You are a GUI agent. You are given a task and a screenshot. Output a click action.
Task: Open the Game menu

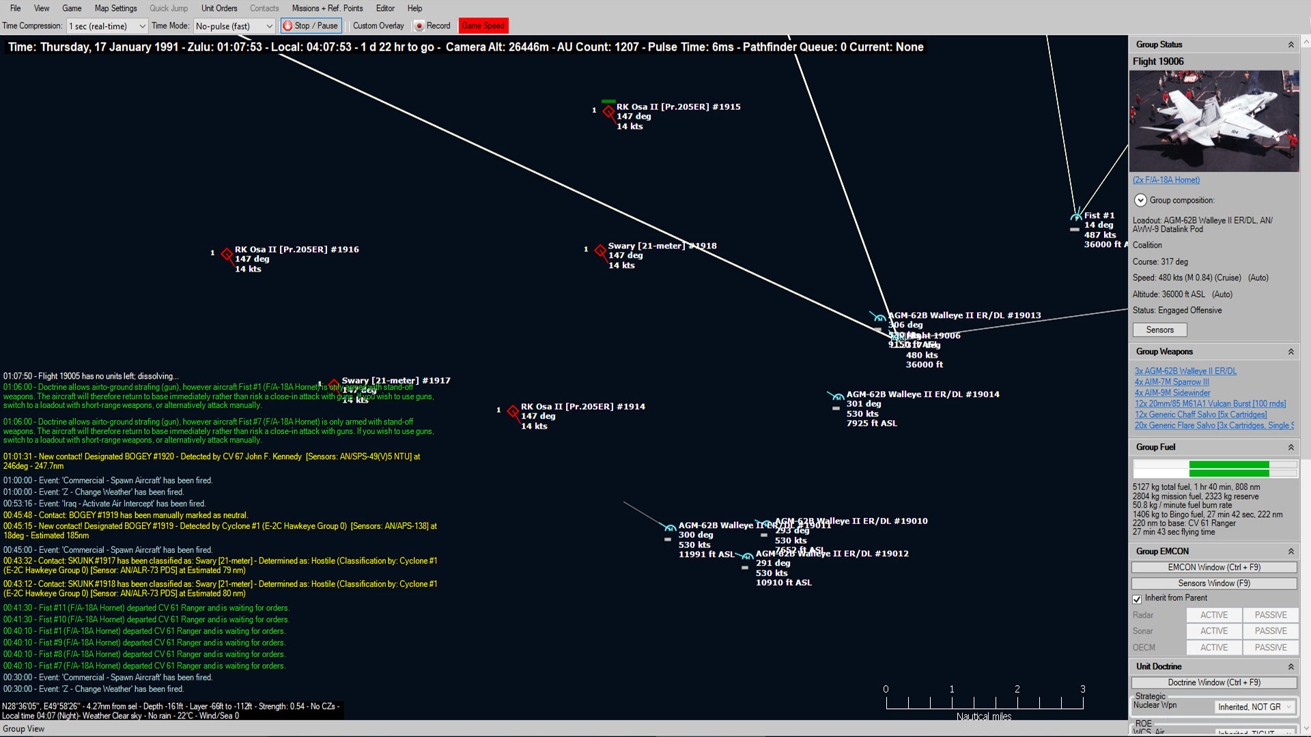[x=72, y=8]
